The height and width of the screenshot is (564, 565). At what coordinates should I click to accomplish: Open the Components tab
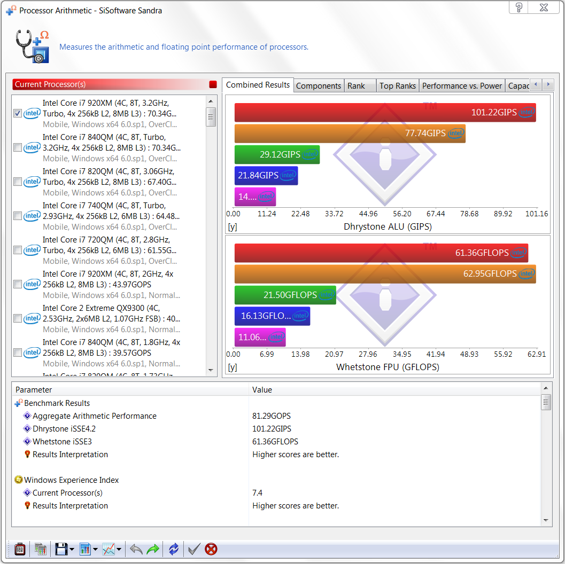click(319, 86)
